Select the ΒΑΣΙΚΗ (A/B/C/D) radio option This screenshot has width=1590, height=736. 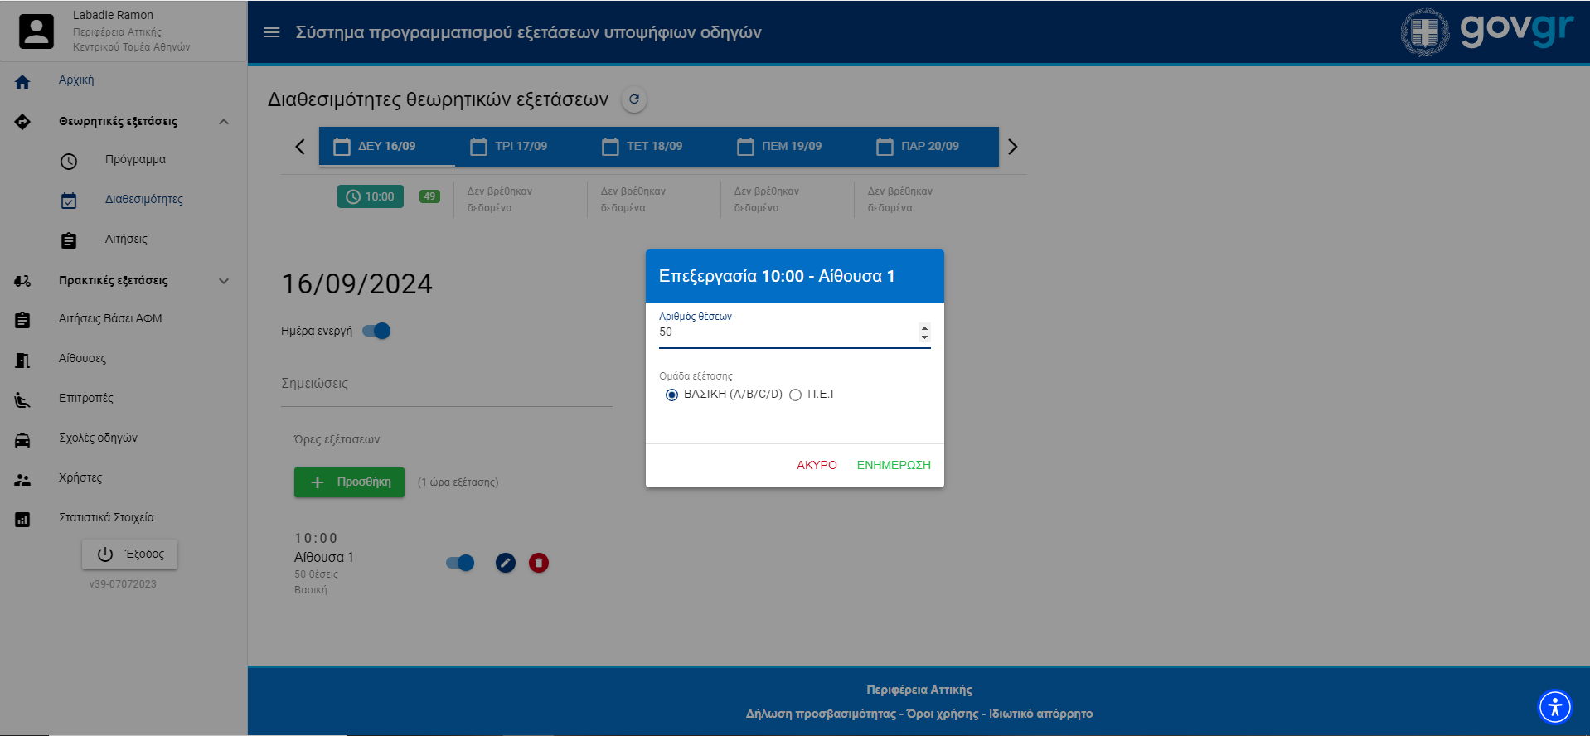[x=671, y=395]
